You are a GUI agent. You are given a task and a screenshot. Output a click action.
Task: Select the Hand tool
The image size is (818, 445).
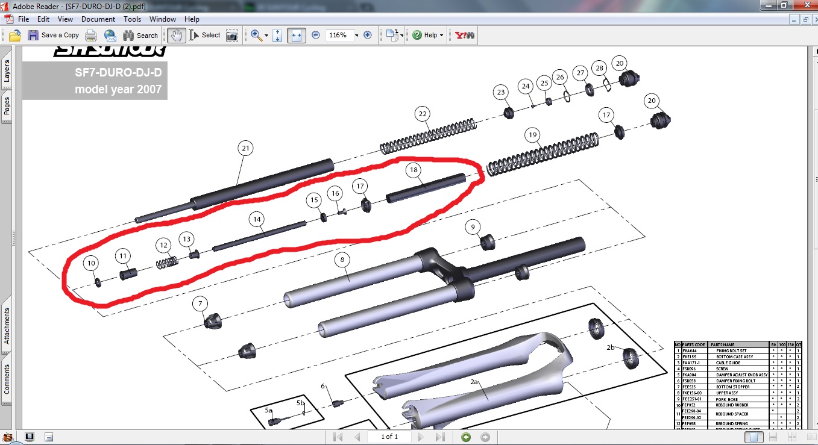[176, 36]
